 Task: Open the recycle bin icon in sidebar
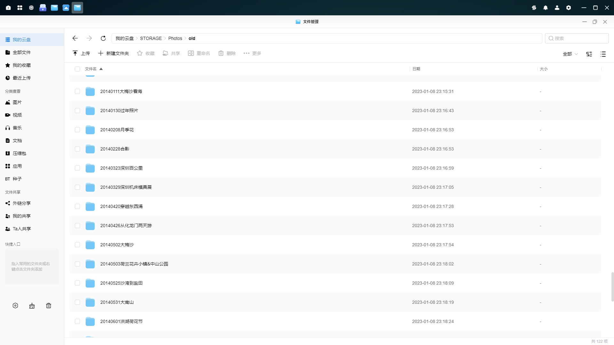[49, 306]
